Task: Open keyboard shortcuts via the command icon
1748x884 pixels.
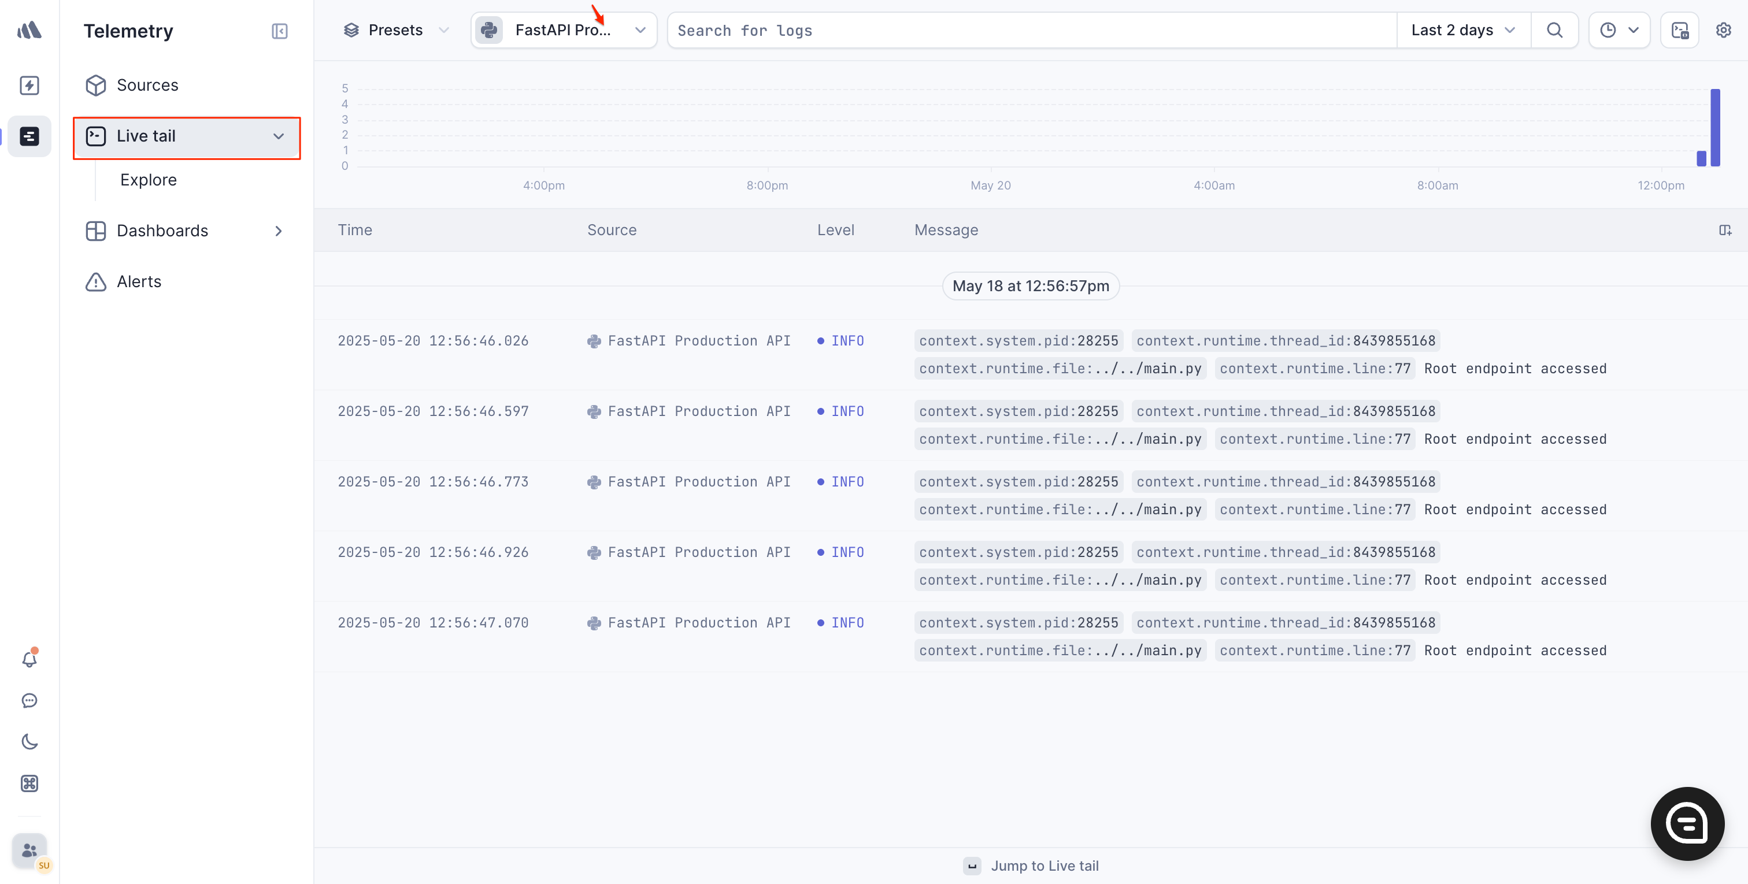Action: [29, 783]
